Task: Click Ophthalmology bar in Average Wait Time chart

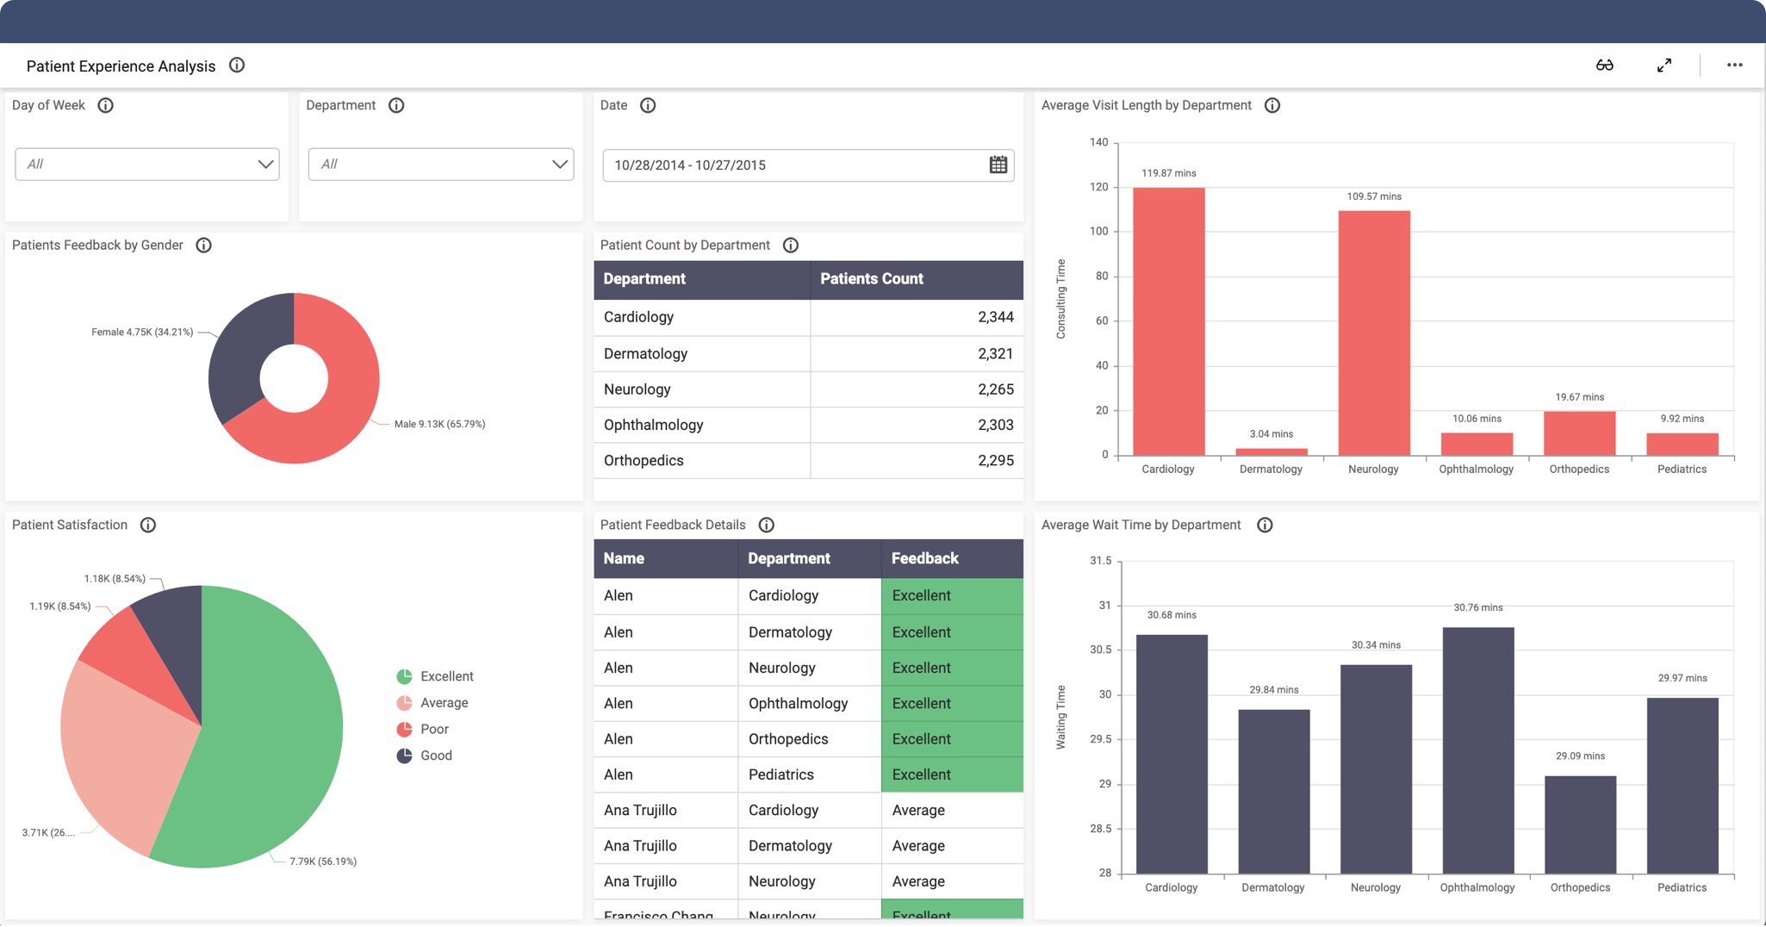Action: tap(1478, 750)
